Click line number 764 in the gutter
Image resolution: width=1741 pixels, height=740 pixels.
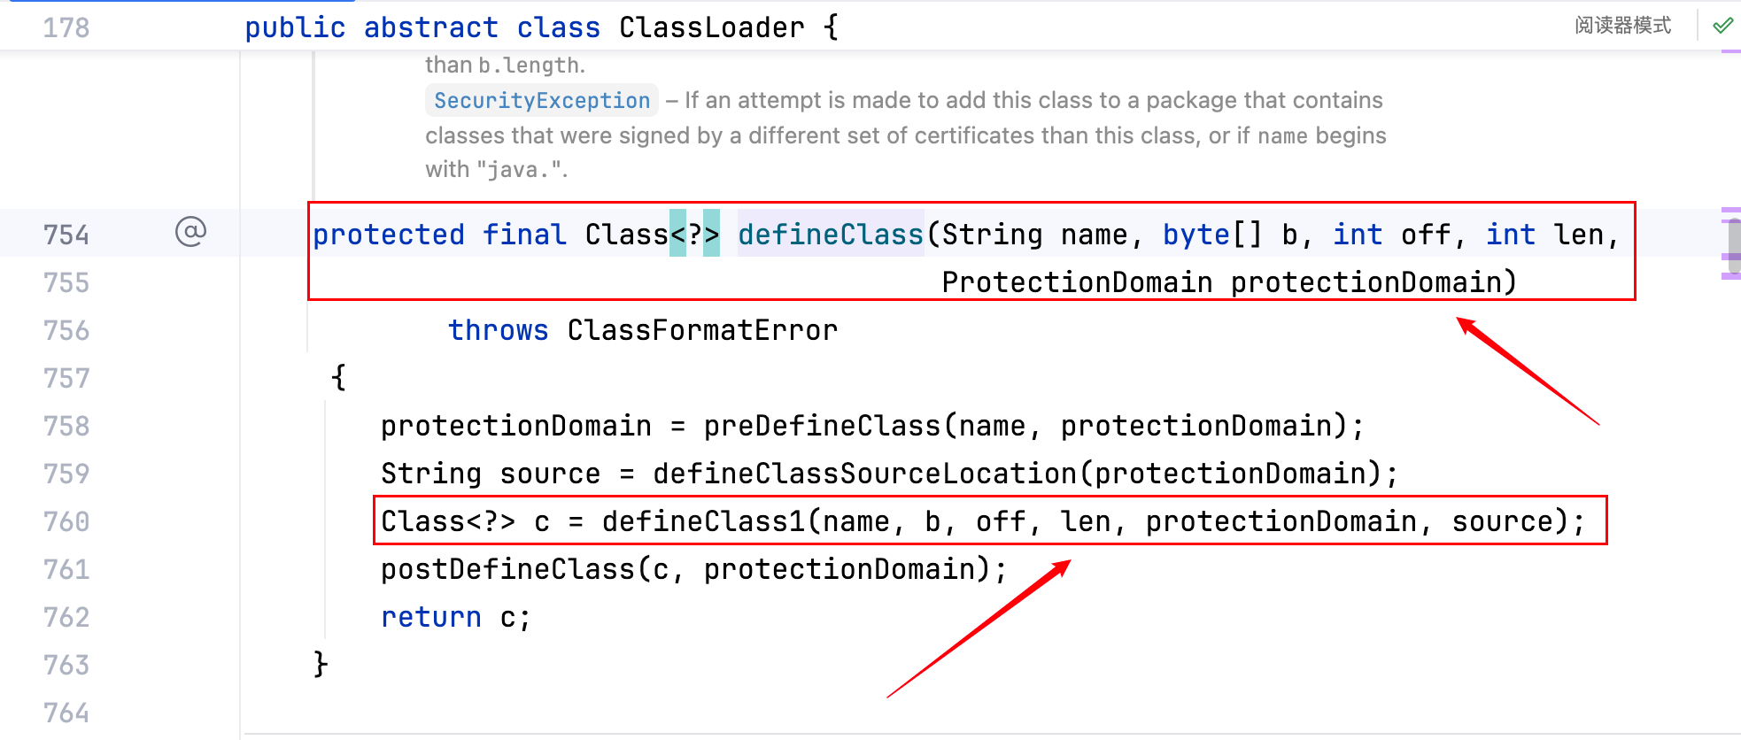pos(66,713)
